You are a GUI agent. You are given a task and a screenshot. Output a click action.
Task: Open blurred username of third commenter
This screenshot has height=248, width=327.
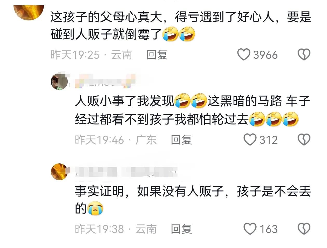[126, 171]
